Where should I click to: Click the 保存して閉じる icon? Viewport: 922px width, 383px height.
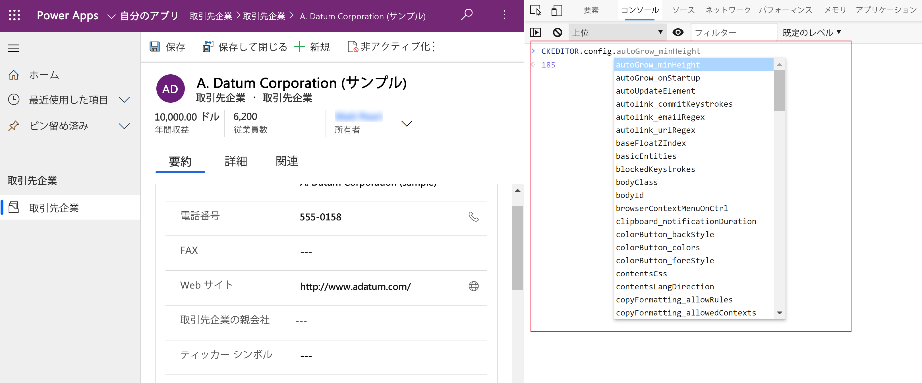208,47
